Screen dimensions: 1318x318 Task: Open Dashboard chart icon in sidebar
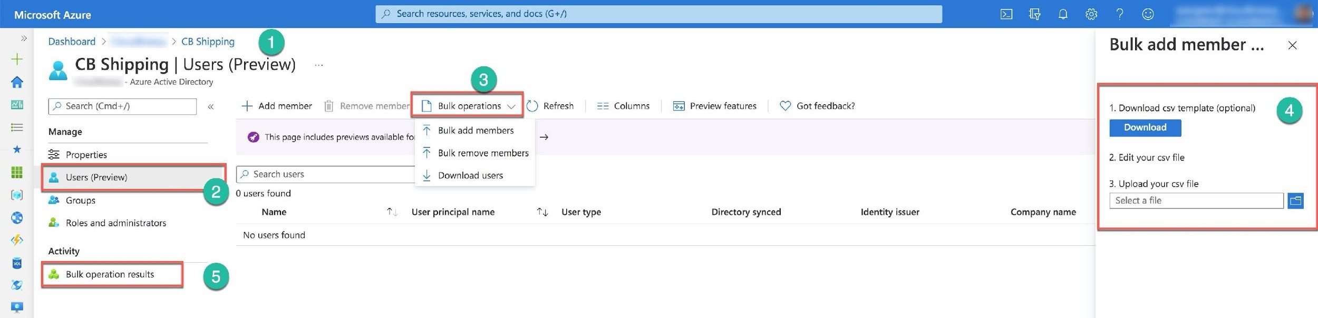(x=17, y=105)
